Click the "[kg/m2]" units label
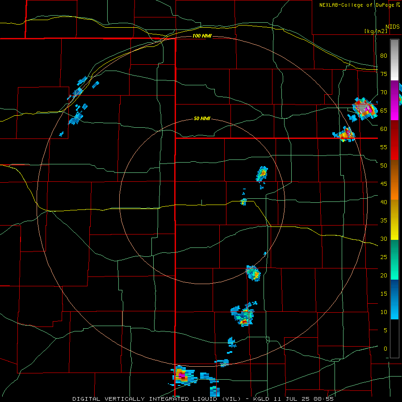Screen dimensions: 402x402 376,31
